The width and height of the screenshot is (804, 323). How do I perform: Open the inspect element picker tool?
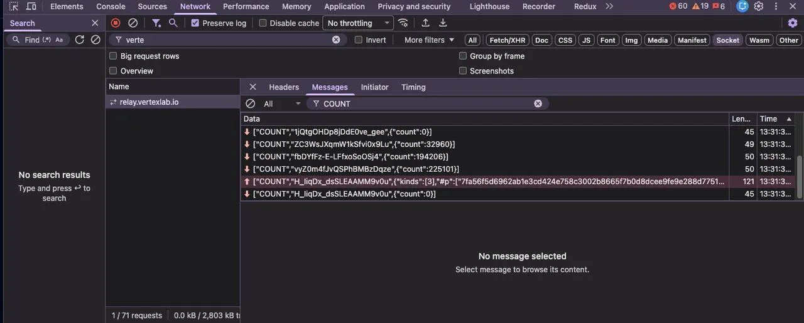coord(13,6)
